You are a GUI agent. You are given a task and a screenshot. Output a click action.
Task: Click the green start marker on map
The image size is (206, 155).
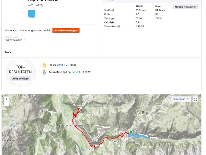click(x=131, y=132)
